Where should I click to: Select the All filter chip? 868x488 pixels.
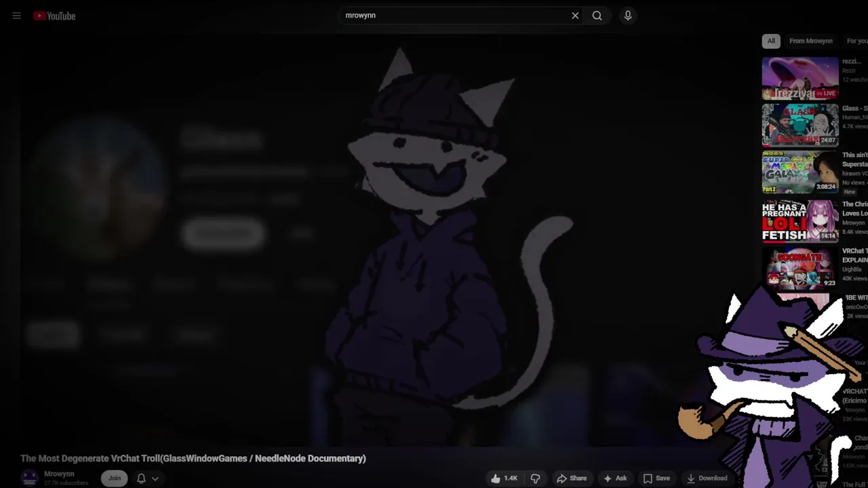pyautogui.click(x=771, y=41)
